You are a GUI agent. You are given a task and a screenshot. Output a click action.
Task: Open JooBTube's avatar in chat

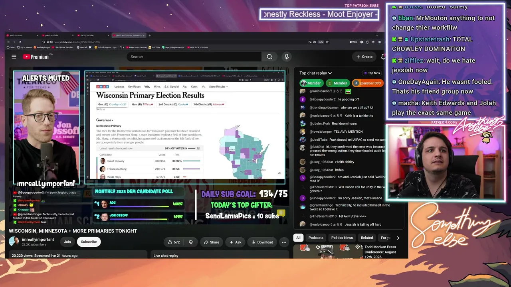[303, 140]
